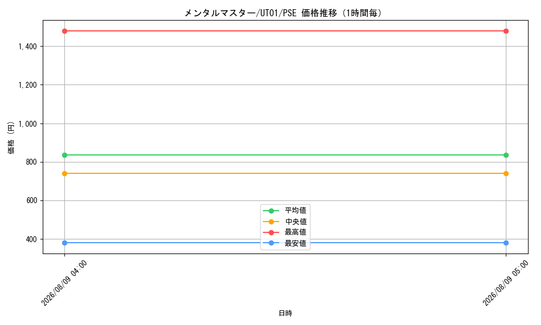Select the orange 中央値 data point at 04:00

64,173
